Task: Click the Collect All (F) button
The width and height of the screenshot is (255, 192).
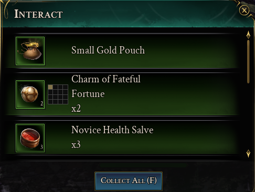Action: click(129, 181)
